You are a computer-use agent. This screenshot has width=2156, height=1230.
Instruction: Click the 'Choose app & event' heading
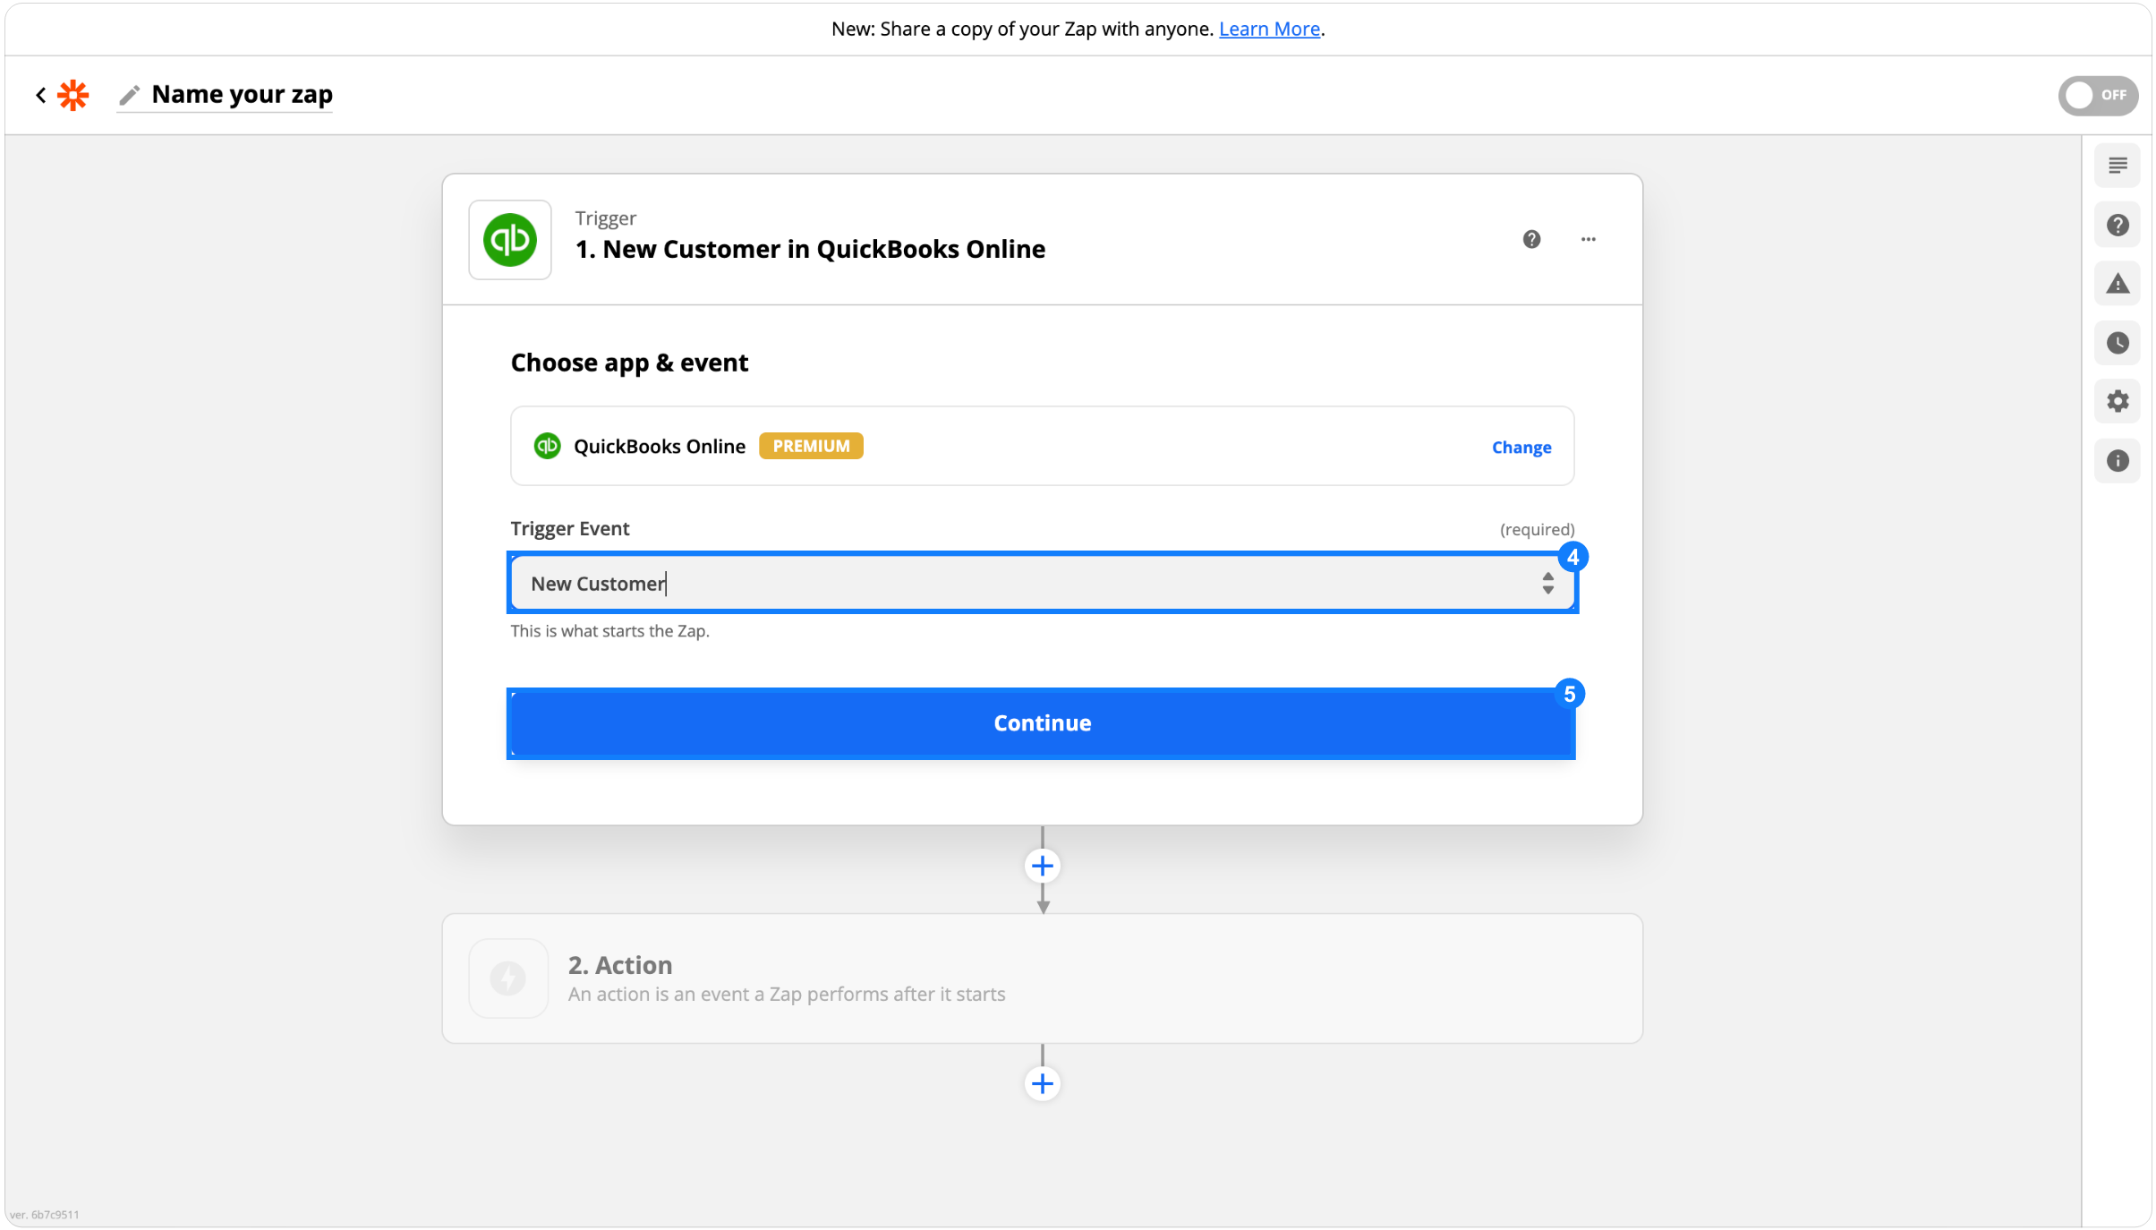coord(629,363)
